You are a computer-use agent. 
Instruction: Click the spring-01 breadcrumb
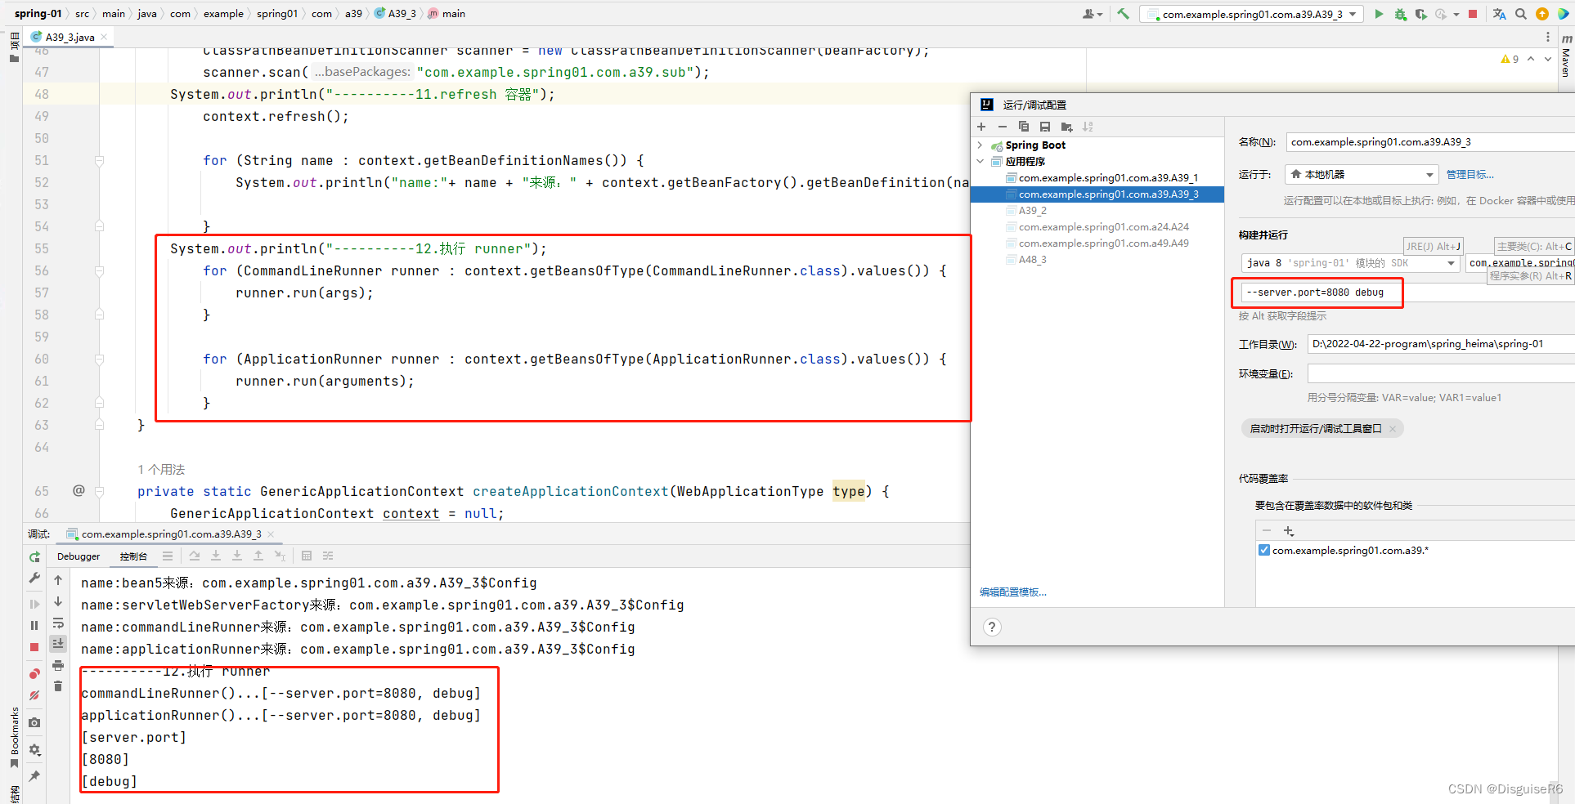pos(38,14)
